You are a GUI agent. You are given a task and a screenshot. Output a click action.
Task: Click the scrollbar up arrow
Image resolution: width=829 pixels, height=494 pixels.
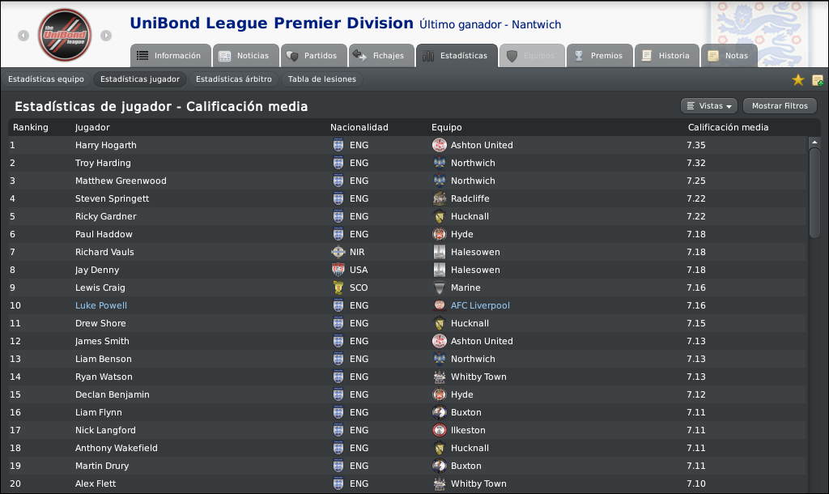tap(814, 143)
